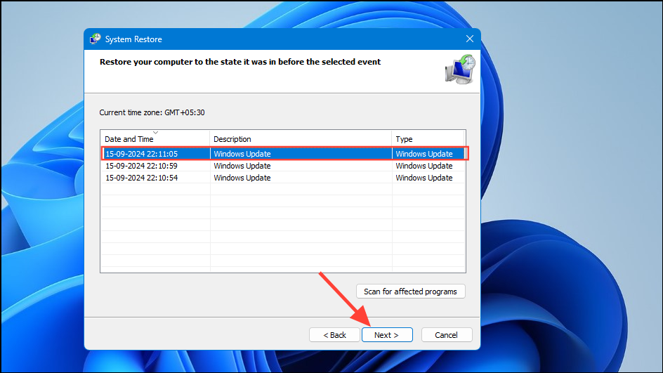Viewport: 663px width, 373px height.
Task: Close the System Restore dialog
Action: [x=470, y=39]
